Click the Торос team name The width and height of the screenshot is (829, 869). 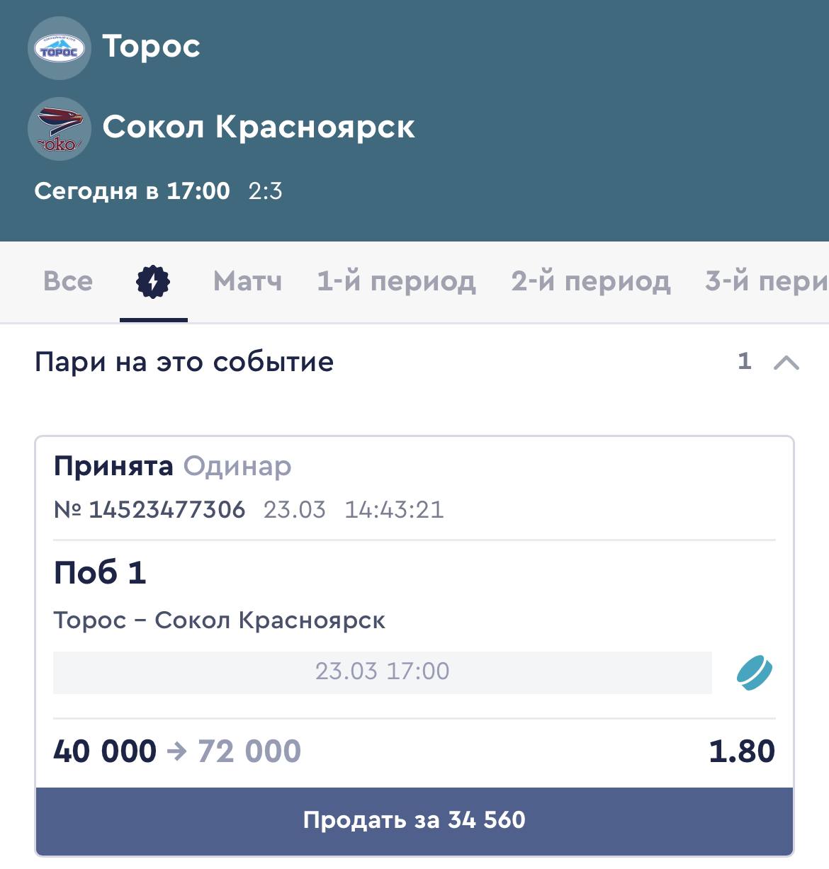click(x=151, y=47)
